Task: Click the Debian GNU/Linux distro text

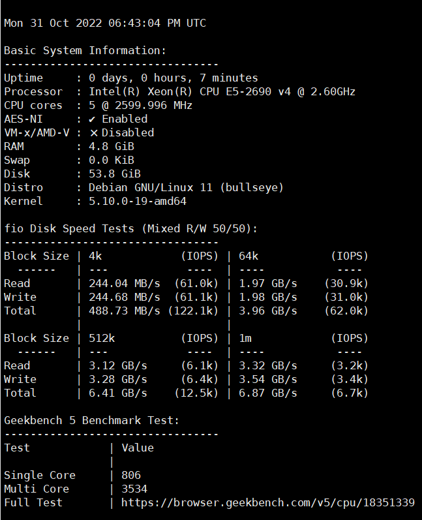Action: [186, 187]
